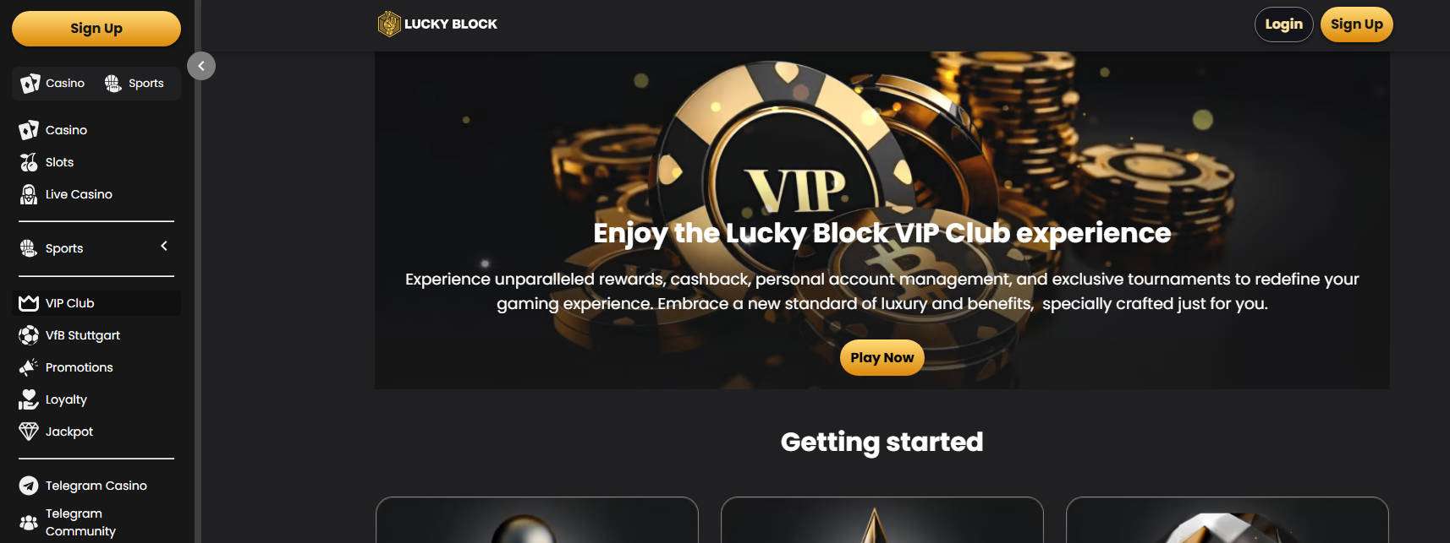Viewport: 1450px width, 543px height.
Task: Click the VfB Stuttgart soccer ball icon
Action: tap(29, 335)
